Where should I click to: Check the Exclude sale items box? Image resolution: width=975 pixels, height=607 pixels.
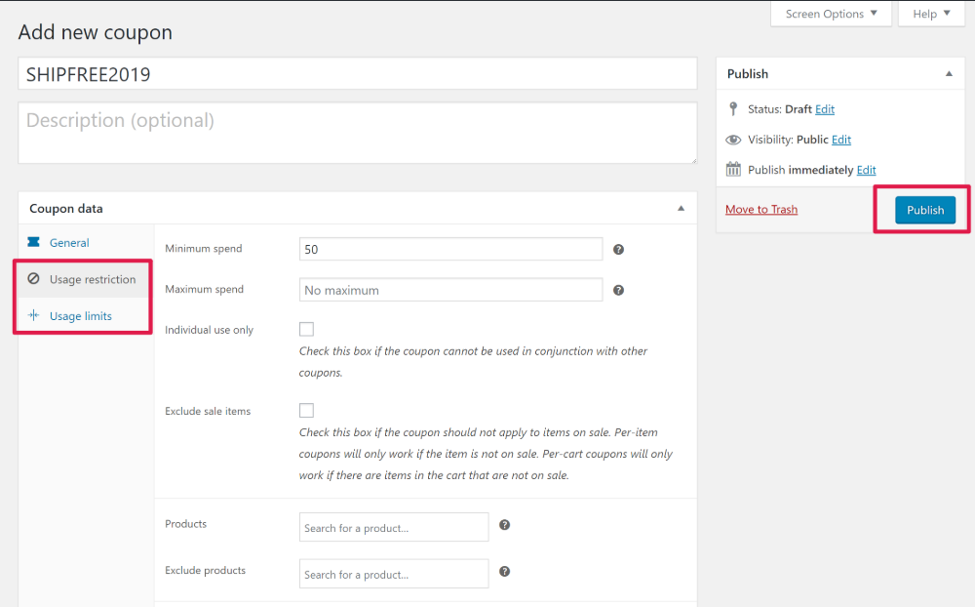306,410
